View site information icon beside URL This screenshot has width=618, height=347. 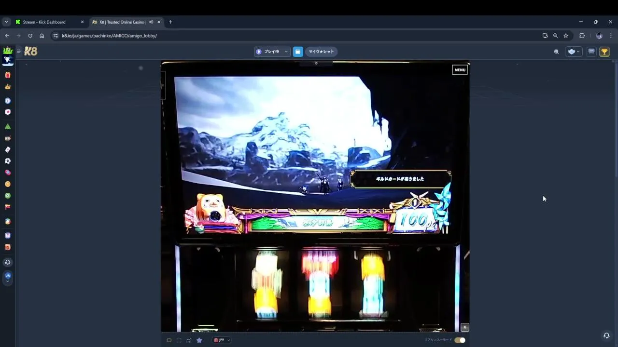tap(56, 36)
